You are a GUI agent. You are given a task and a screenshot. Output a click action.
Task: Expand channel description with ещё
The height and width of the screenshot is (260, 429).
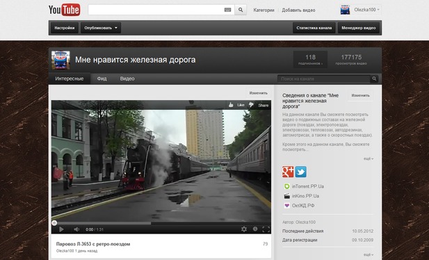coord(369,159)
